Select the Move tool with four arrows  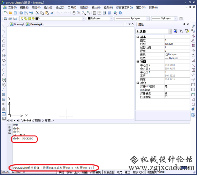[193, 51]
